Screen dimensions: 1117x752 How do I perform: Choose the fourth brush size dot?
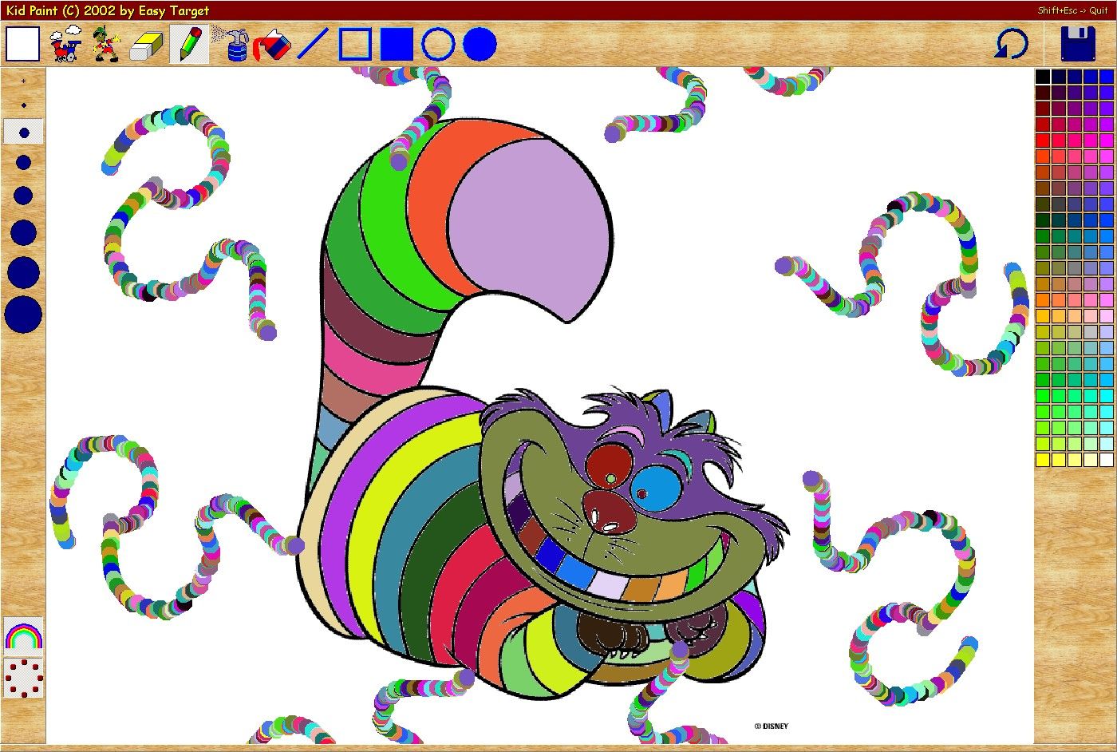tap(23, 163)
